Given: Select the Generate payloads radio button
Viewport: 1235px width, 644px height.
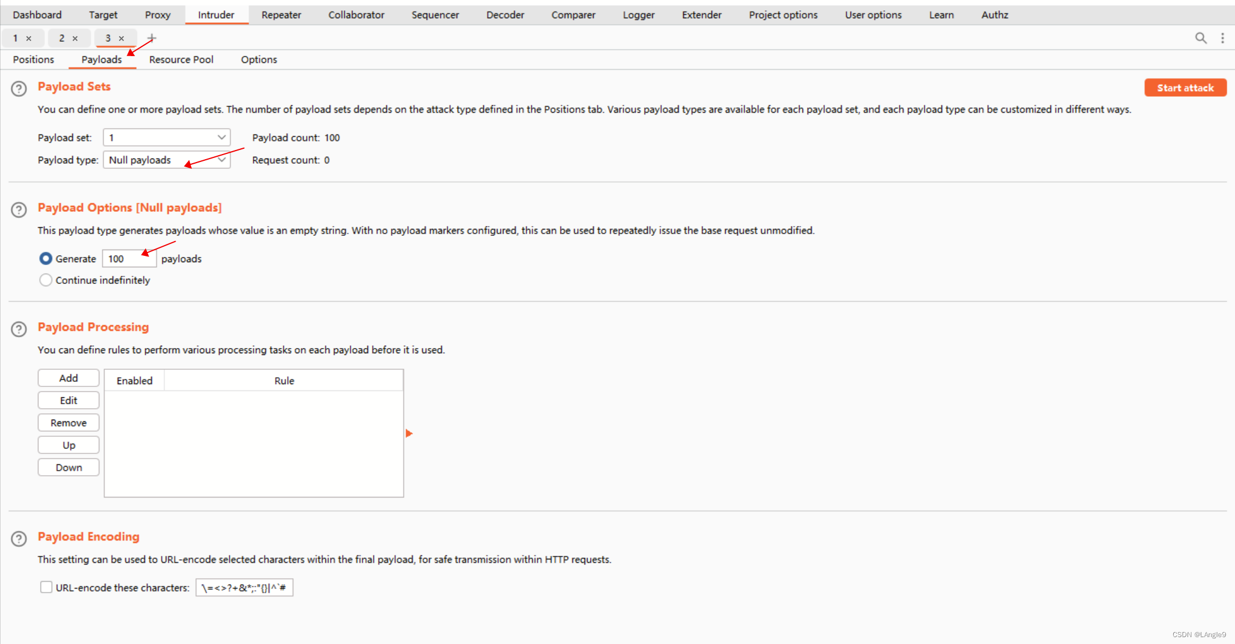Looking at the screenshot, I should pyautogui.click(x=46, y=259).
